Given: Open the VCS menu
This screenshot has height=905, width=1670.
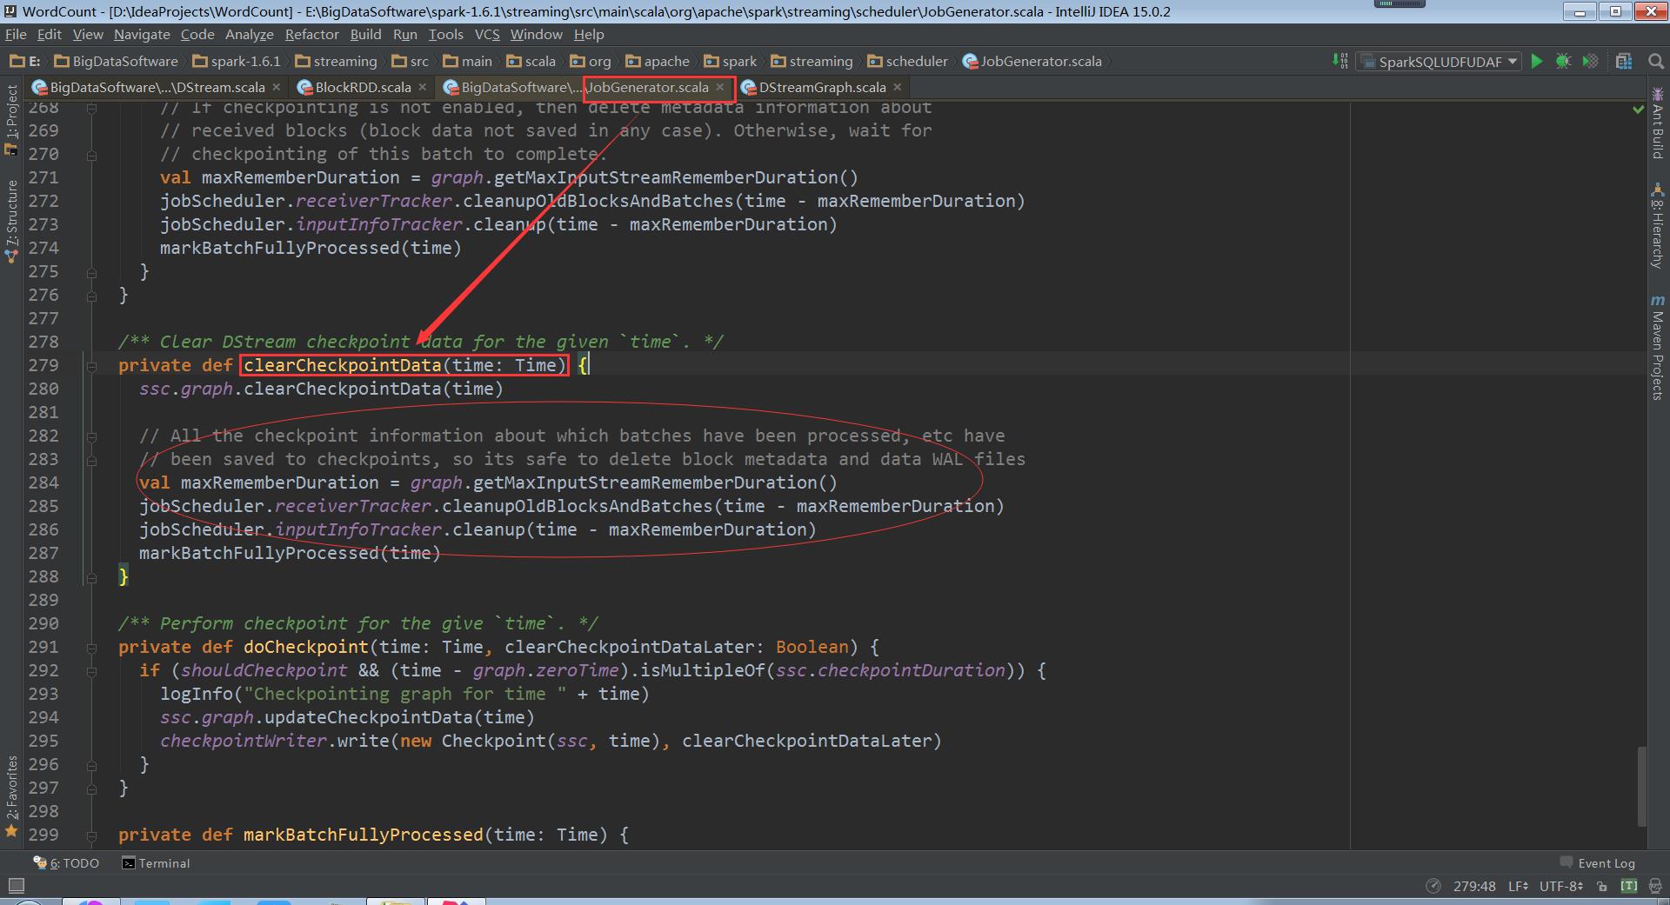Looking at the screenshot, I should pyautogui.click(x=487, y=34).
